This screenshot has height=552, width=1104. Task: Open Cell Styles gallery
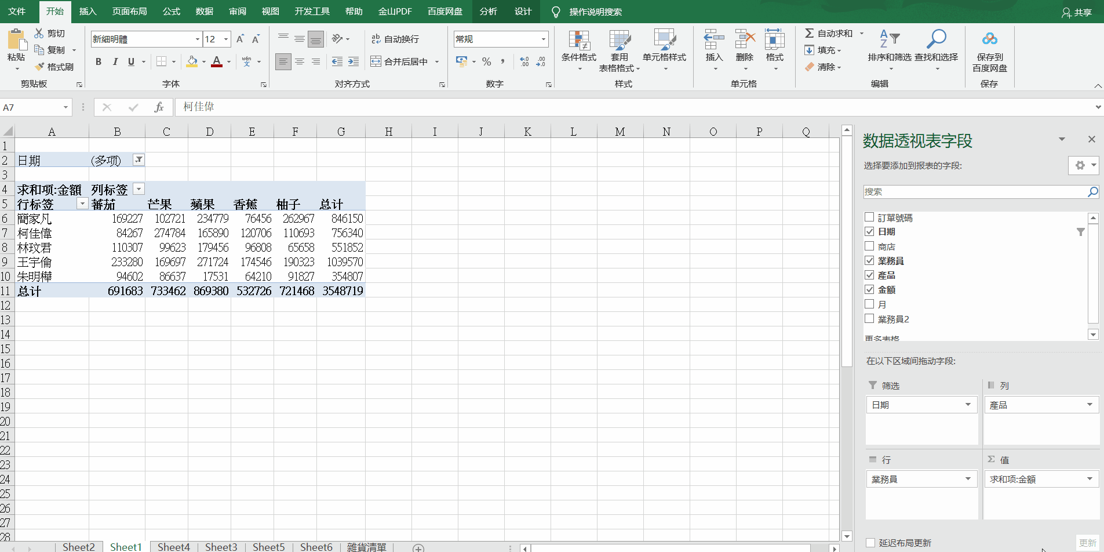click(664, 50)
